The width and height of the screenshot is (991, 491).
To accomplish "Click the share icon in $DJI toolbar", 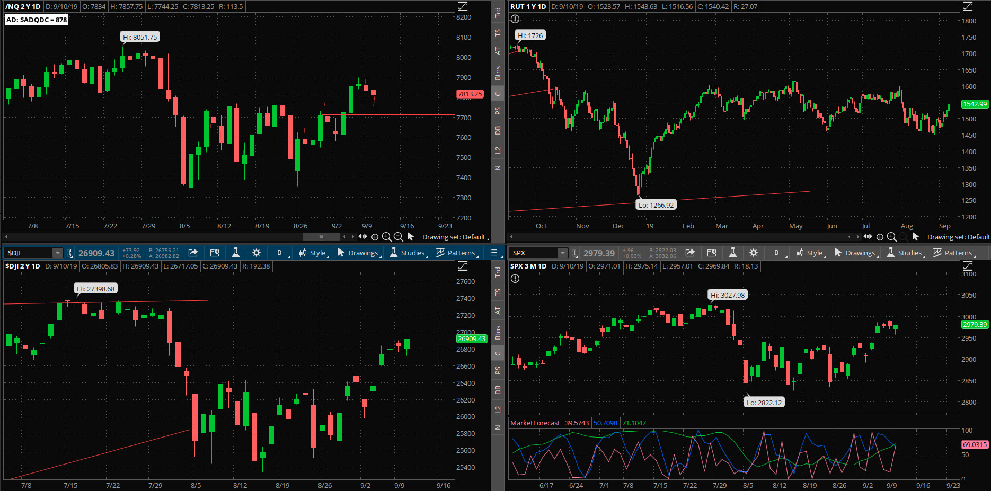I will click(193, 253).
